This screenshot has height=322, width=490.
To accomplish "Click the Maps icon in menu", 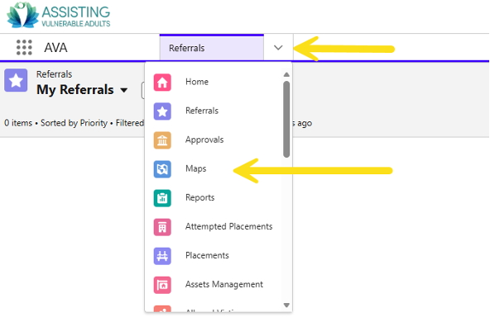I will 162,169.
